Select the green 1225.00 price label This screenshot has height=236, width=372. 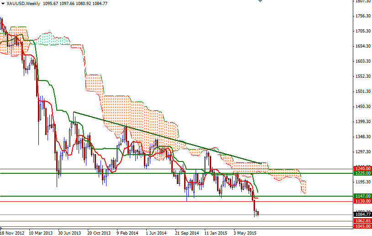click(x=363, y=173)
